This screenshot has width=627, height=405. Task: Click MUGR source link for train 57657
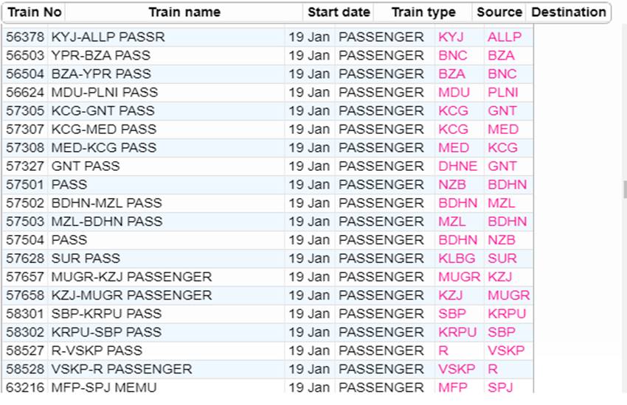pyautogui.click(x=459, y=277)
